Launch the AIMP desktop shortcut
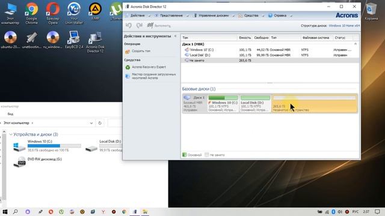This screenshot has height=216, width=385. 95,12
